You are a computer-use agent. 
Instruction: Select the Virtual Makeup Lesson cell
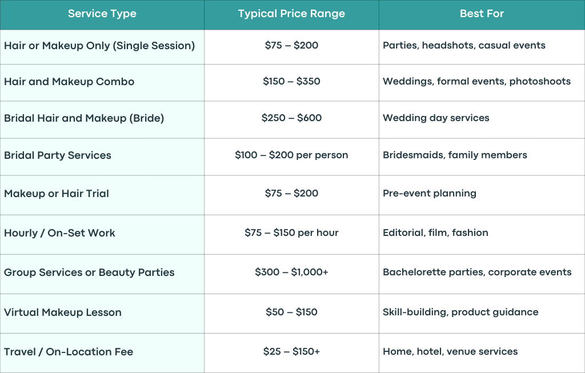pyautogui.click(x=102, y=312)
